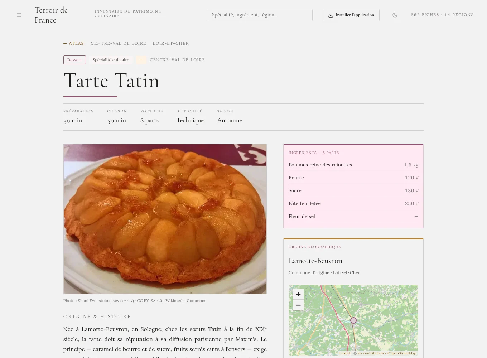Open the Tarte Tatin photo
Screen dimensions: 487x358
[165, 219]
